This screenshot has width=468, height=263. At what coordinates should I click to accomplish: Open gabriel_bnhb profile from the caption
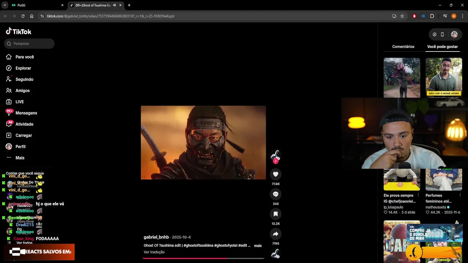click(156, 237)
